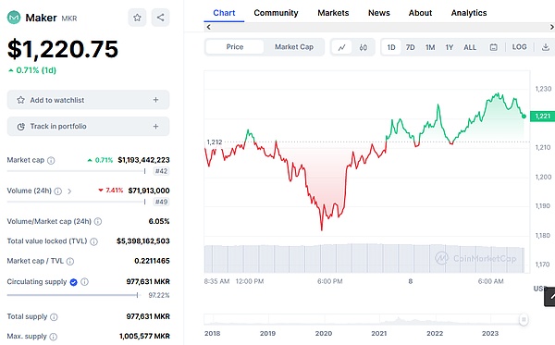
Task: Click the timeline range slider handle
Action: click(524, 320)
